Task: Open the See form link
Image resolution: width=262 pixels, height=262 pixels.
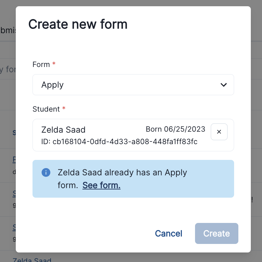Action: 101,186
